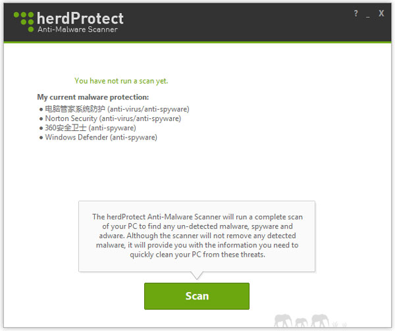This screenshot has height=331, width=395.
Task: Click the herdProtect green dots logo
Action: point(24,22)
